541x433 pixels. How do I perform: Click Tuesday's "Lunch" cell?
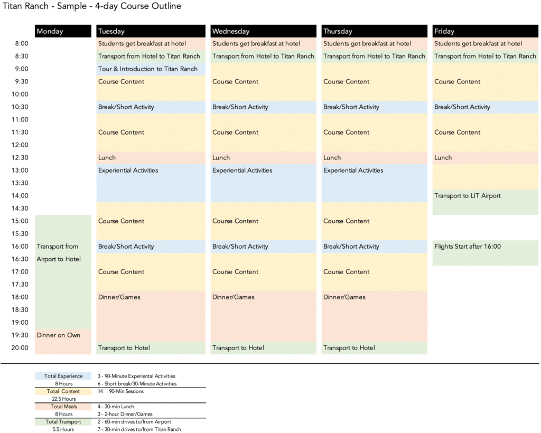(151, 158)
